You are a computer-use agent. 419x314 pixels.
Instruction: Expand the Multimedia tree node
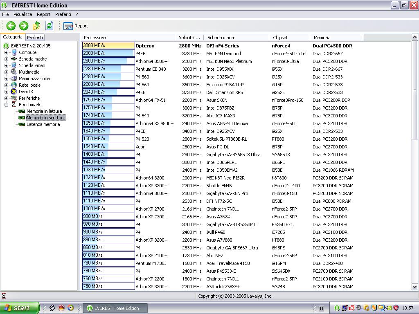tap(7, 72)
